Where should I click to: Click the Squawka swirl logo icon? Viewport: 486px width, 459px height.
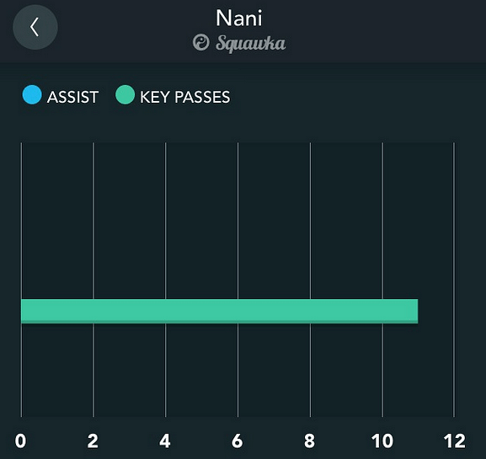[x=200, y=42]
